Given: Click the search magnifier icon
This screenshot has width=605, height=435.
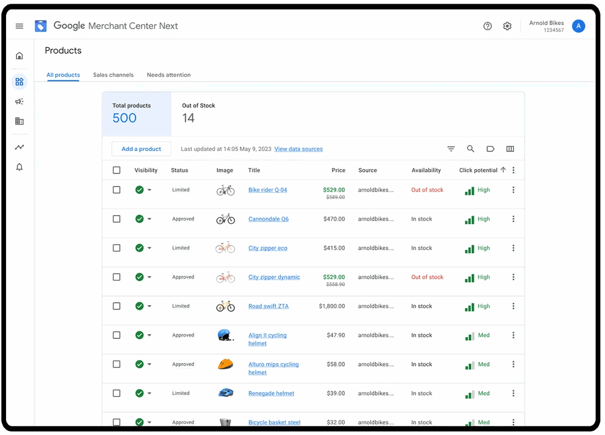Looking at the screenshot, I should point(470,149).
